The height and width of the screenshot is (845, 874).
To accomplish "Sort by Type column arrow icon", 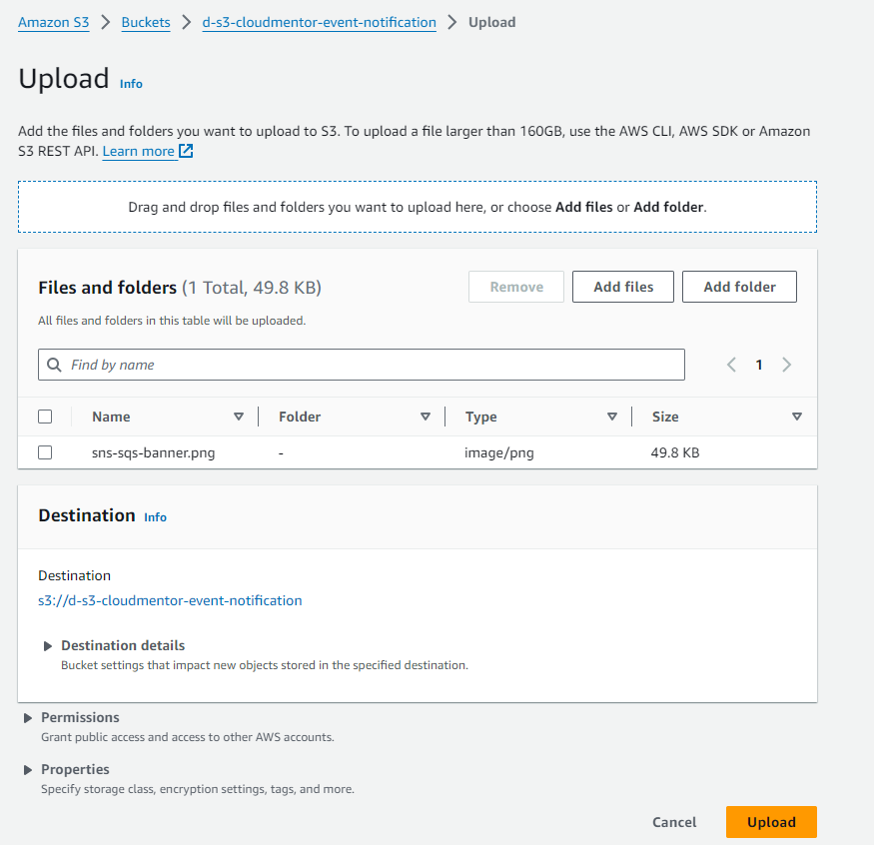I will (x=611, y=417).
